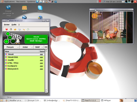Click the red heart favorites icon
137x102 pixels.
(7, 29)
